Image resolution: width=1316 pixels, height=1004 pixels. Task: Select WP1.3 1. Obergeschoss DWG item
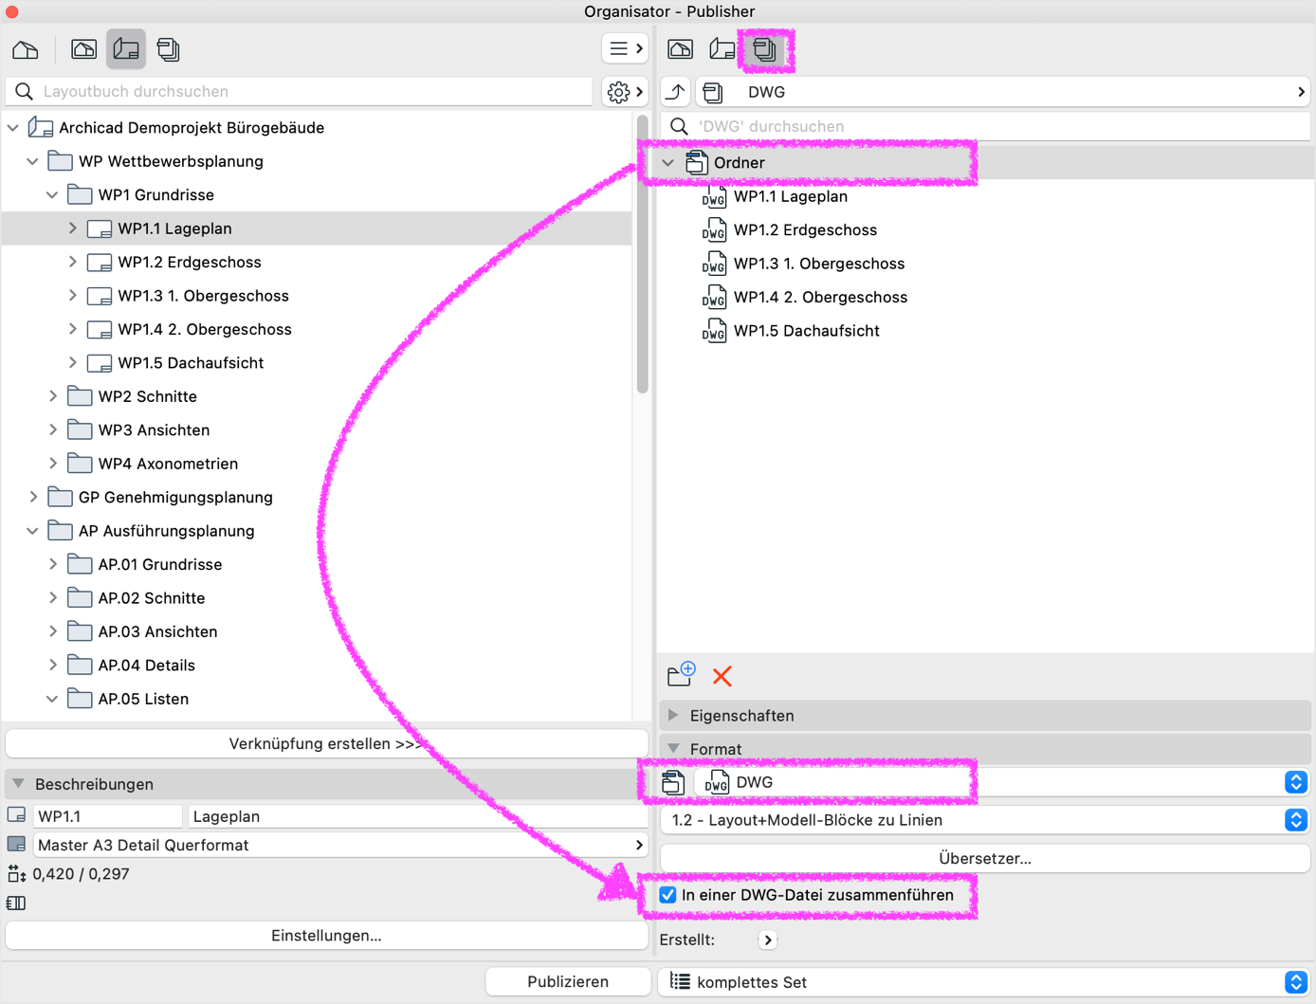tap(803, 264)
